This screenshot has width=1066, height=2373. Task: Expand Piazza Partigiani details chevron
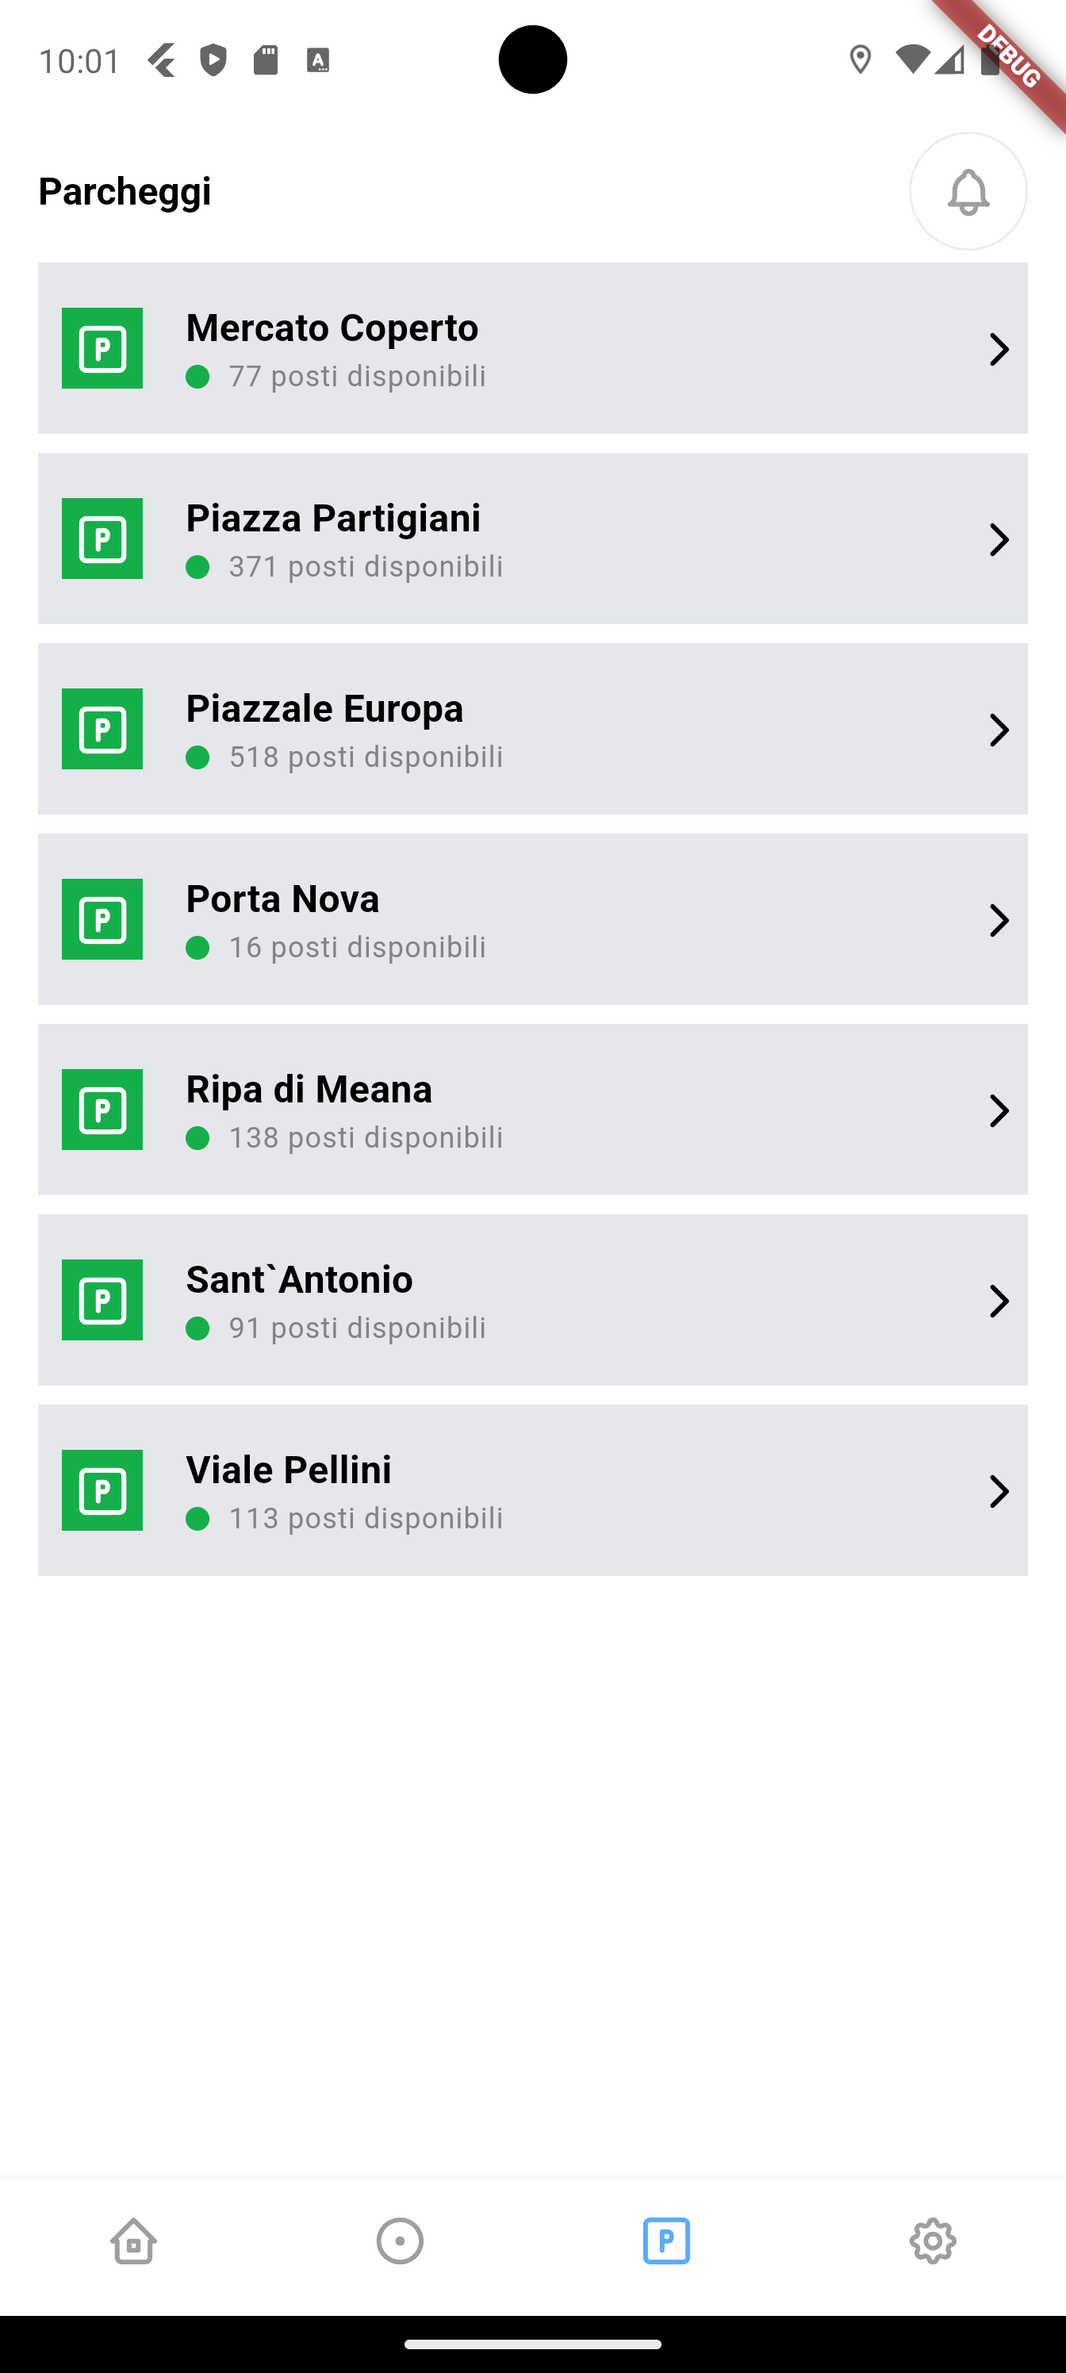click(x=999, y=540)
